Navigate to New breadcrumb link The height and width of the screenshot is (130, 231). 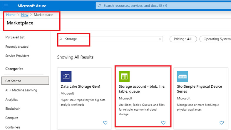[x=25, y=15]
